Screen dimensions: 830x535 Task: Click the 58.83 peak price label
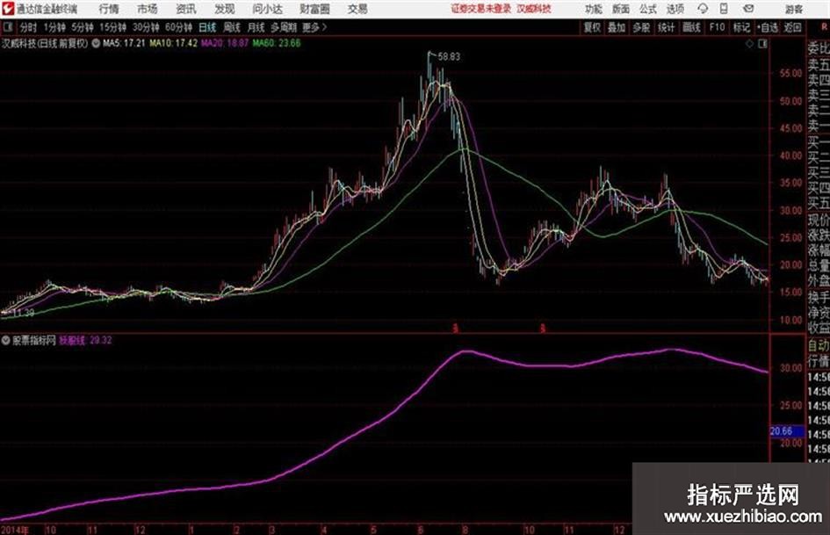pyautogui.click(x=450, y=57)
